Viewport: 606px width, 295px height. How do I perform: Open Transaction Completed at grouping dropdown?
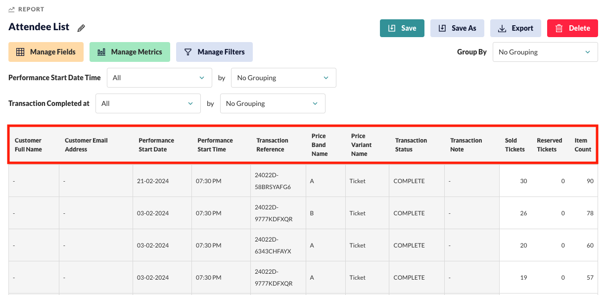coord(273,103)
